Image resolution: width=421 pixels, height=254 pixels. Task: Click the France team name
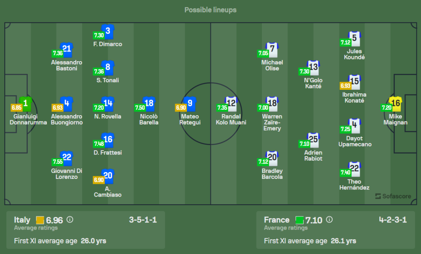pyautogui.click(x=277, y=220)
